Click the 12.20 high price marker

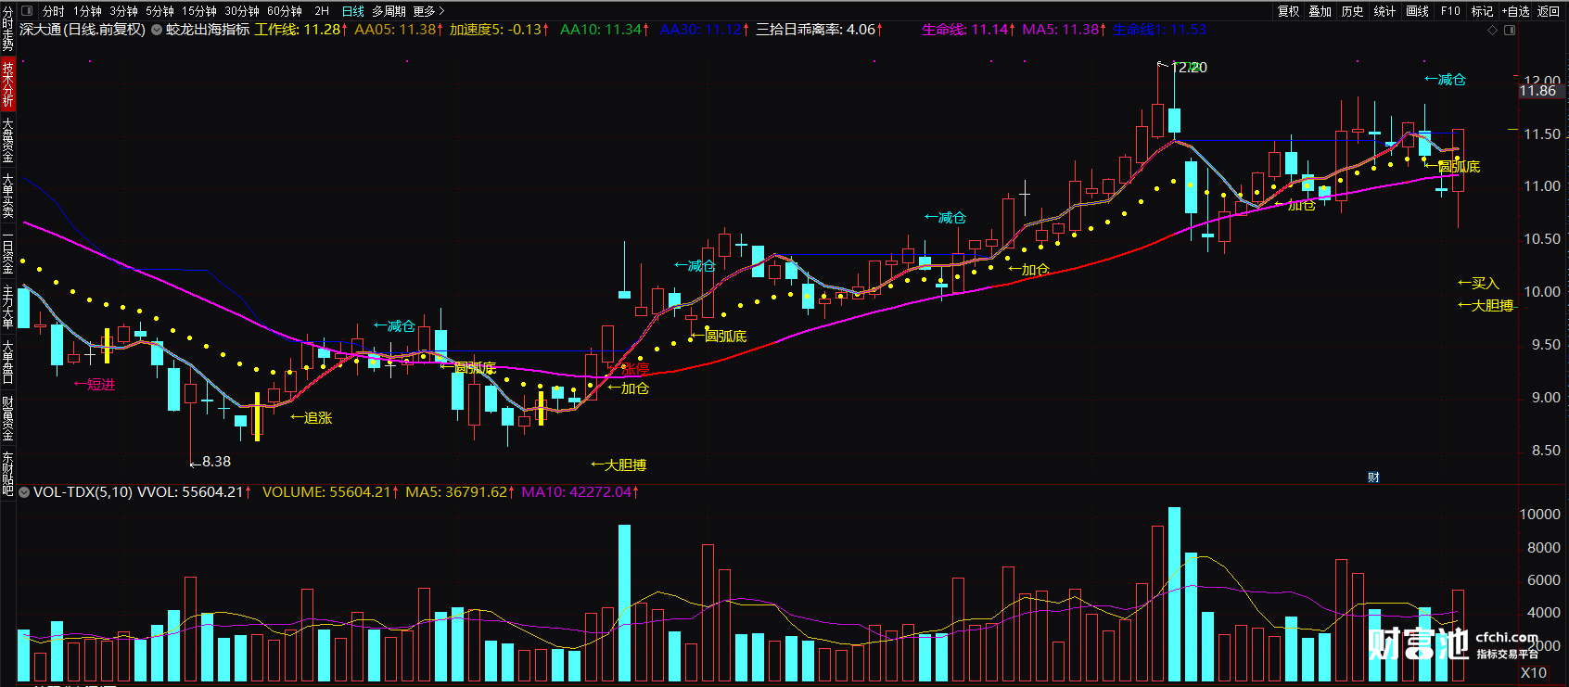[x=1190, y=68]
